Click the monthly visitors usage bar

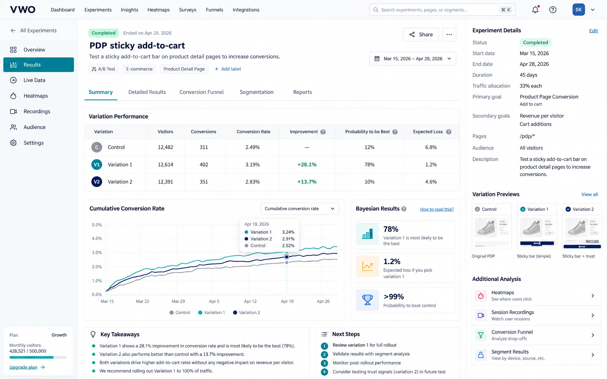(x=38, y=357)
